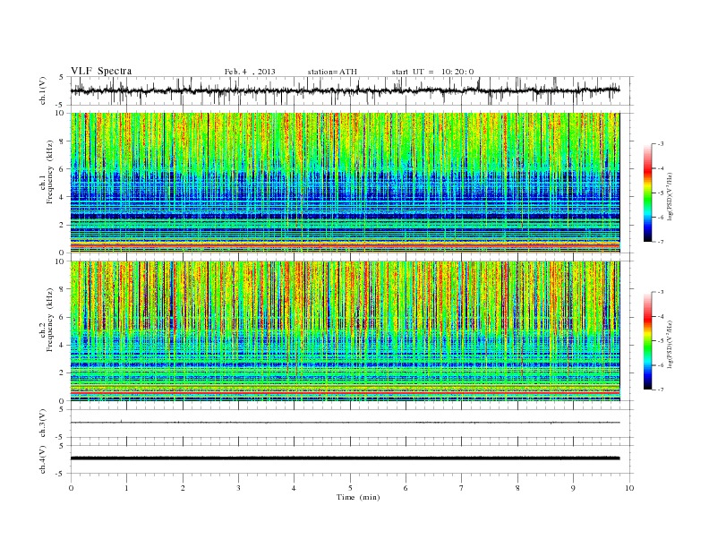Click the final "10" time axis tick
The width and height of the screenshot is (709, 548).
629,488
